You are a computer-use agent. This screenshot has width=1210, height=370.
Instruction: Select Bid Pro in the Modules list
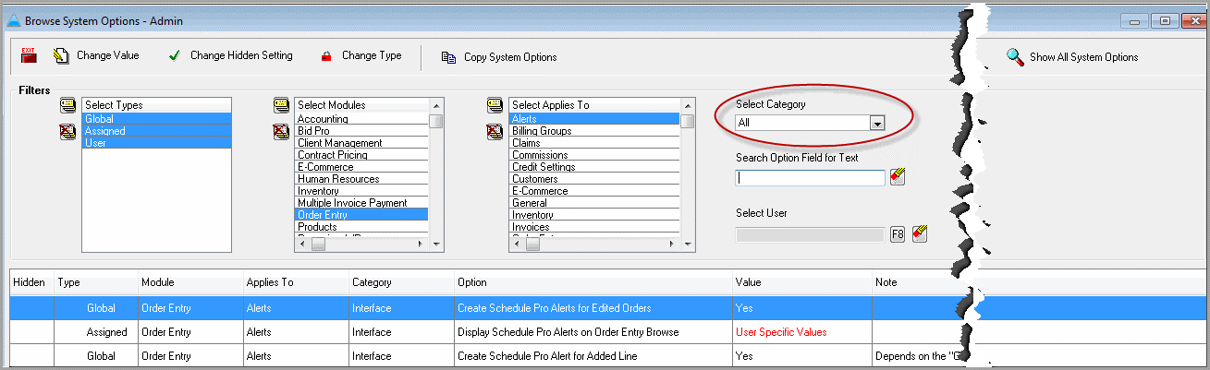click(x=361, y=131)
